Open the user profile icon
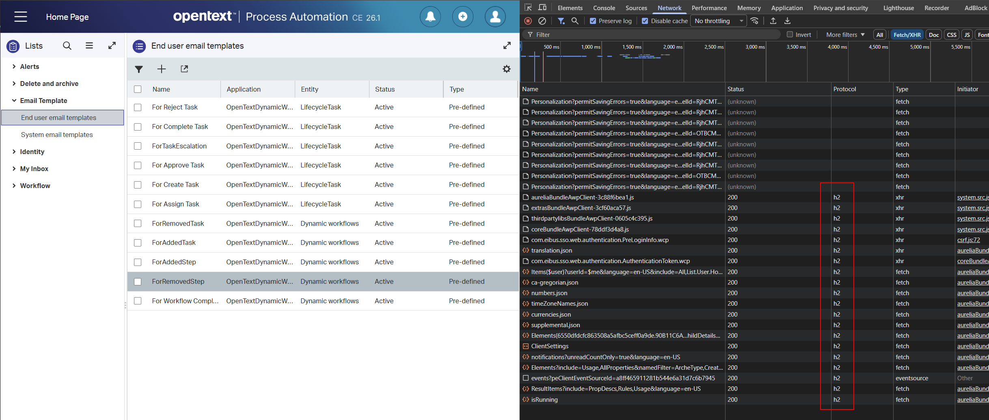 pos(495,17)
